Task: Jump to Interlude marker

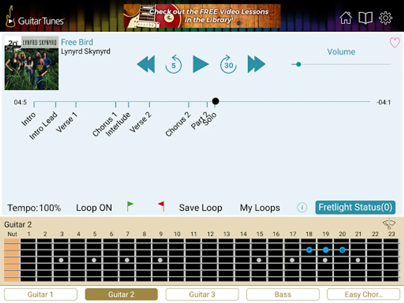Action: (118, 124)
